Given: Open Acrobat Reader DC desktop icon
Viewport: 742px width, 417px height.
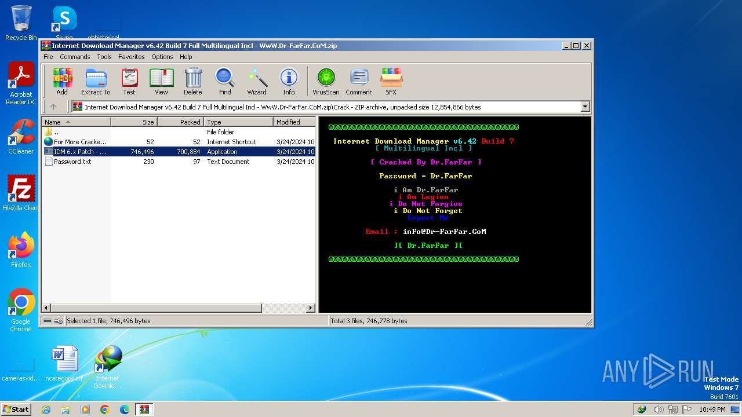Looking at the screenshot, I should click(21, 84).
